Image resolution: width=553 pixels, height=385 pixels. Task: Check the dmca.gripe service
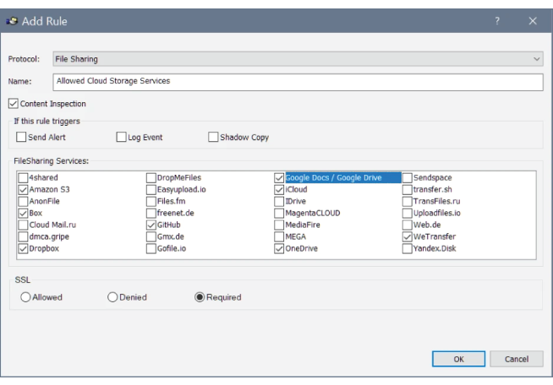(x=23, y=236)
